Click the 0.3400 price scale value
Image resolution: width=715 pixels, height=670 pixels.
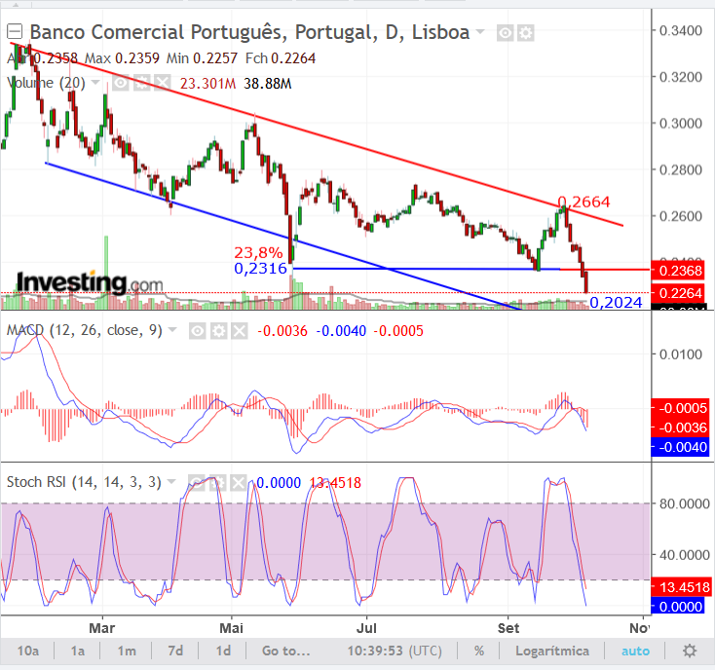[680, 30]
